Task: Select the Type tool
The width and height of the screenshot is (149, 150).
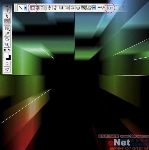Action: (x=7, y=10)
